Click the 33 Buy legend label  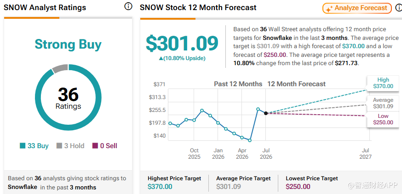[38, 146]
